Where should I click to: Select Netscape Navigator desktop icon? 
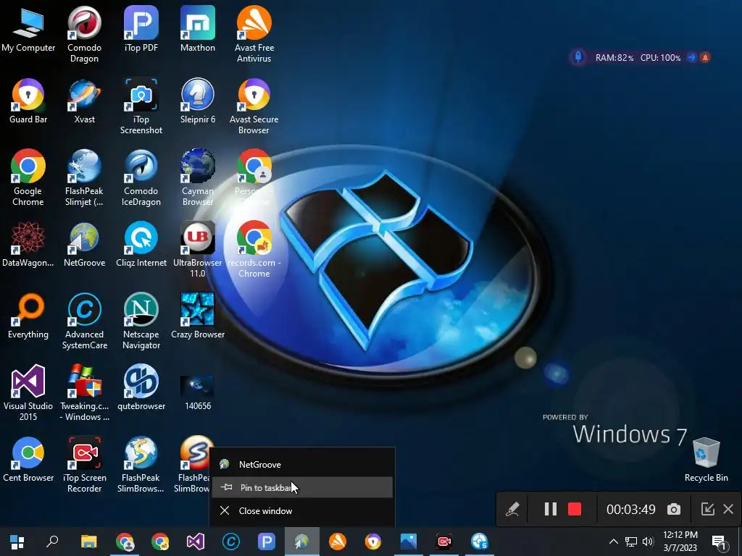coord(141,321)
